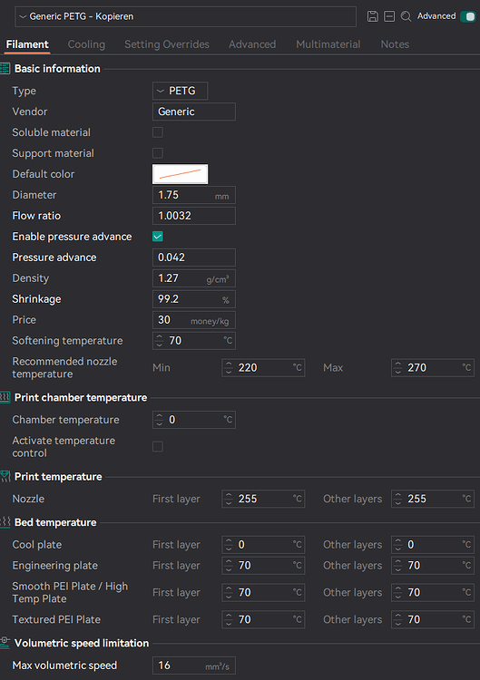Open the Generic PETG - Kopieren preset dropdown
This screenshot has height=680, width=480.
click(186, 16)
